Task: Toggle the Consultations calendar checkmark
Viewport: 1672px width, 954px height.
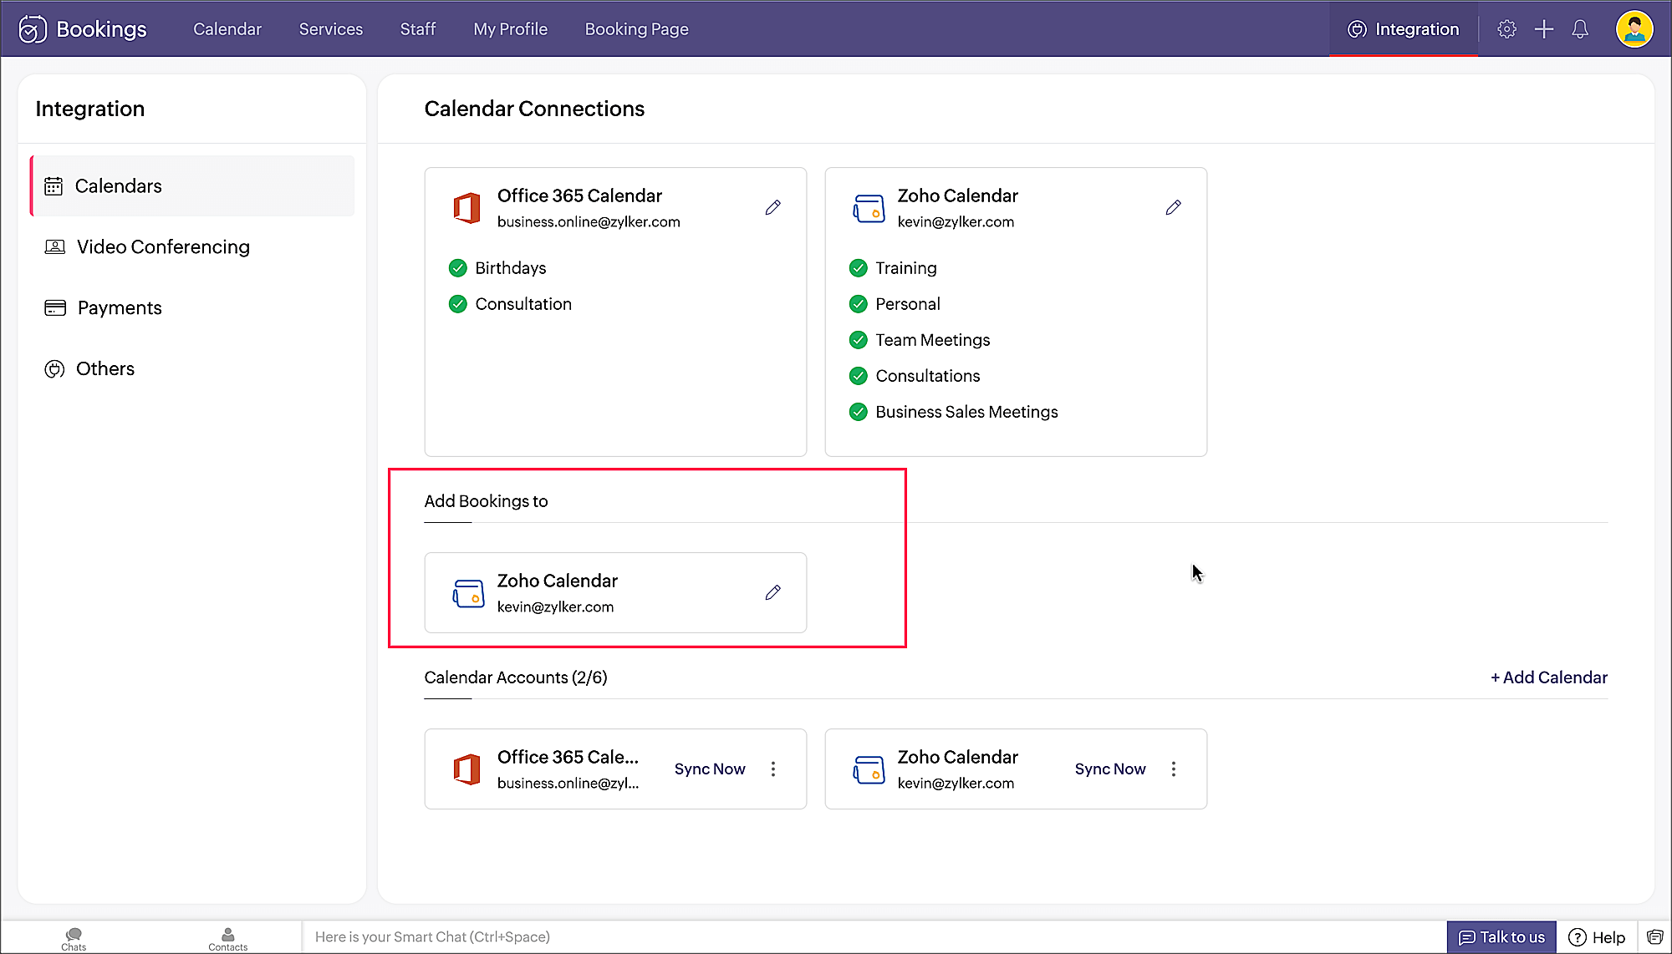Action: click(x=859, y=376)
